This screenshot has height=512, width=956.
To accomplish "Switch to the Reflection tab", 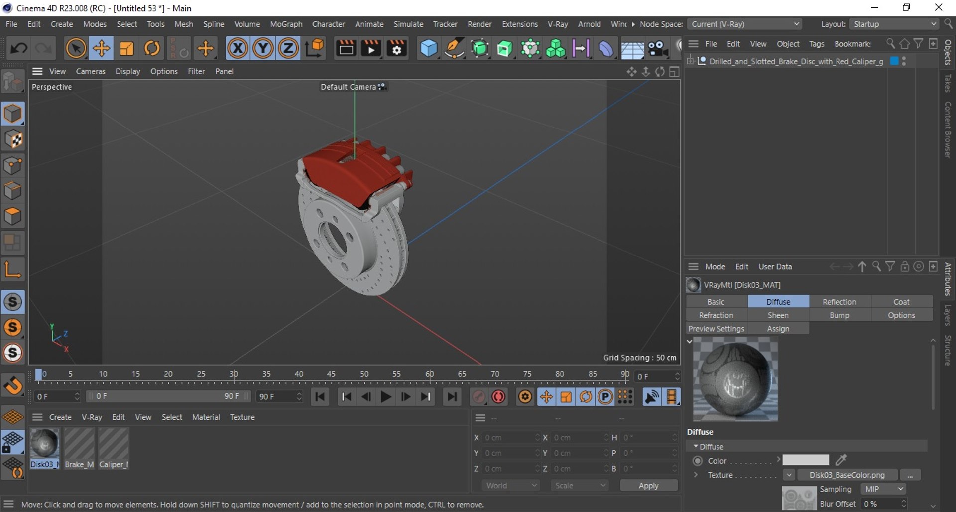I will pos(839,302).
